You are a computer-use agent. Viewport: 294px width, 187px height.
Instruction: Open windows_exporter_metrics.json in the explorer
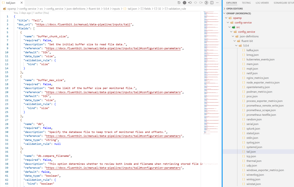click(265, 170)
